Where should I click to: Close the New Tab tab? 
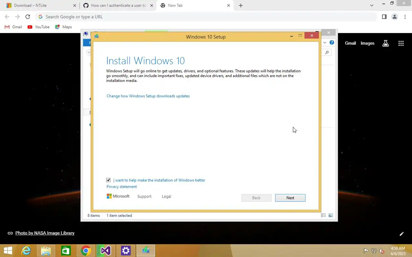pyautogui.click(x=229, y=5)
